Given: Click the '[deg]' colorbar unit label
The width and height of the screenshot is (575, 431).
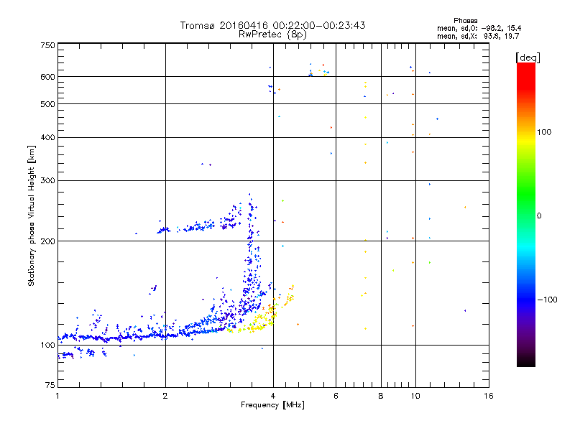Looking at the screenshot, I should click(528, 57).
